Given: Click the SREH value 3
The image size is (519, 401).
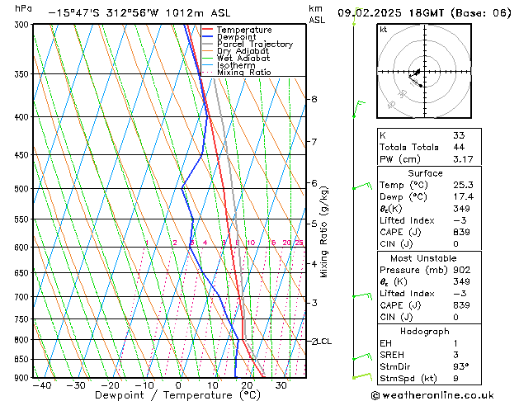Looking at the screenshot, I should [455, 355].
